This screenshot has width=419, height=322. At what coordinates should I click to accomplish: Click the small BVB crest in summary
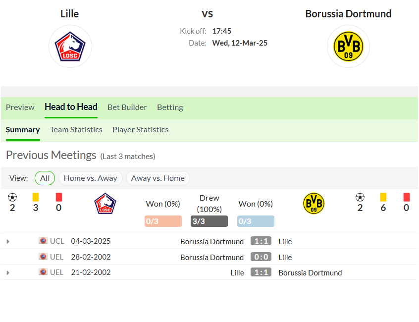[x=314, y=203]
